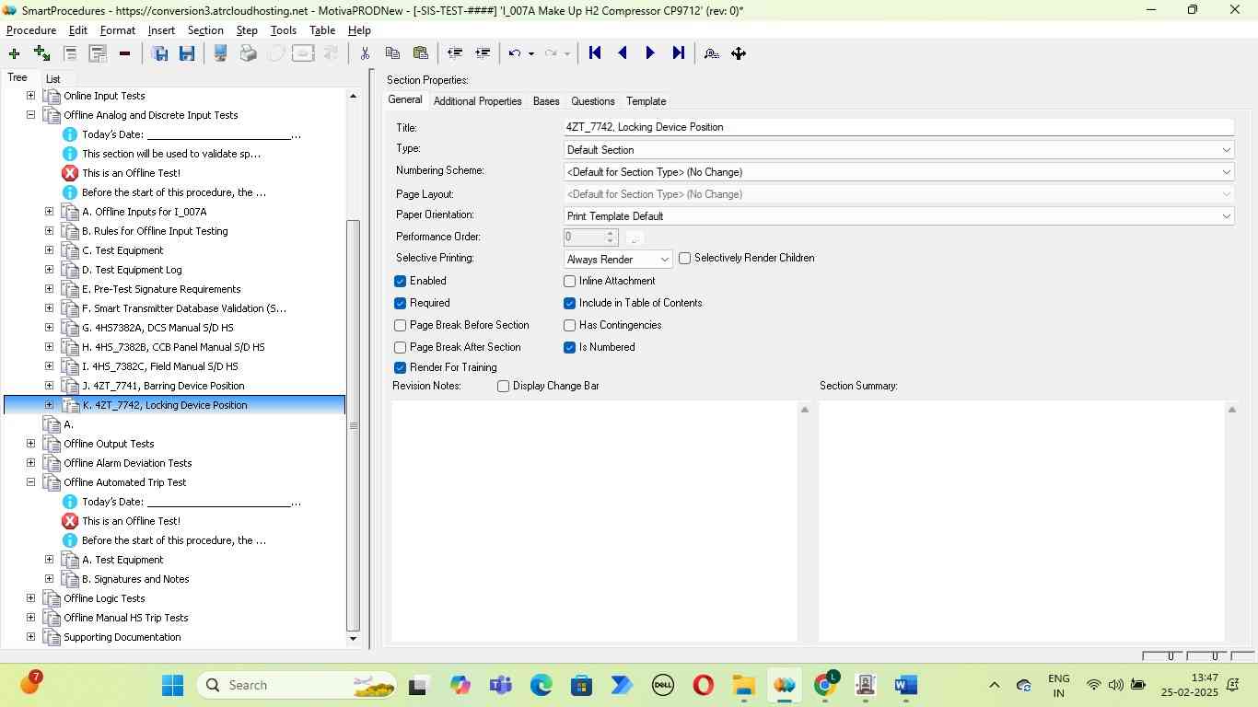Select Offline Logic Tests tree item
The image size is (1258, 707).
pos(104,598)
